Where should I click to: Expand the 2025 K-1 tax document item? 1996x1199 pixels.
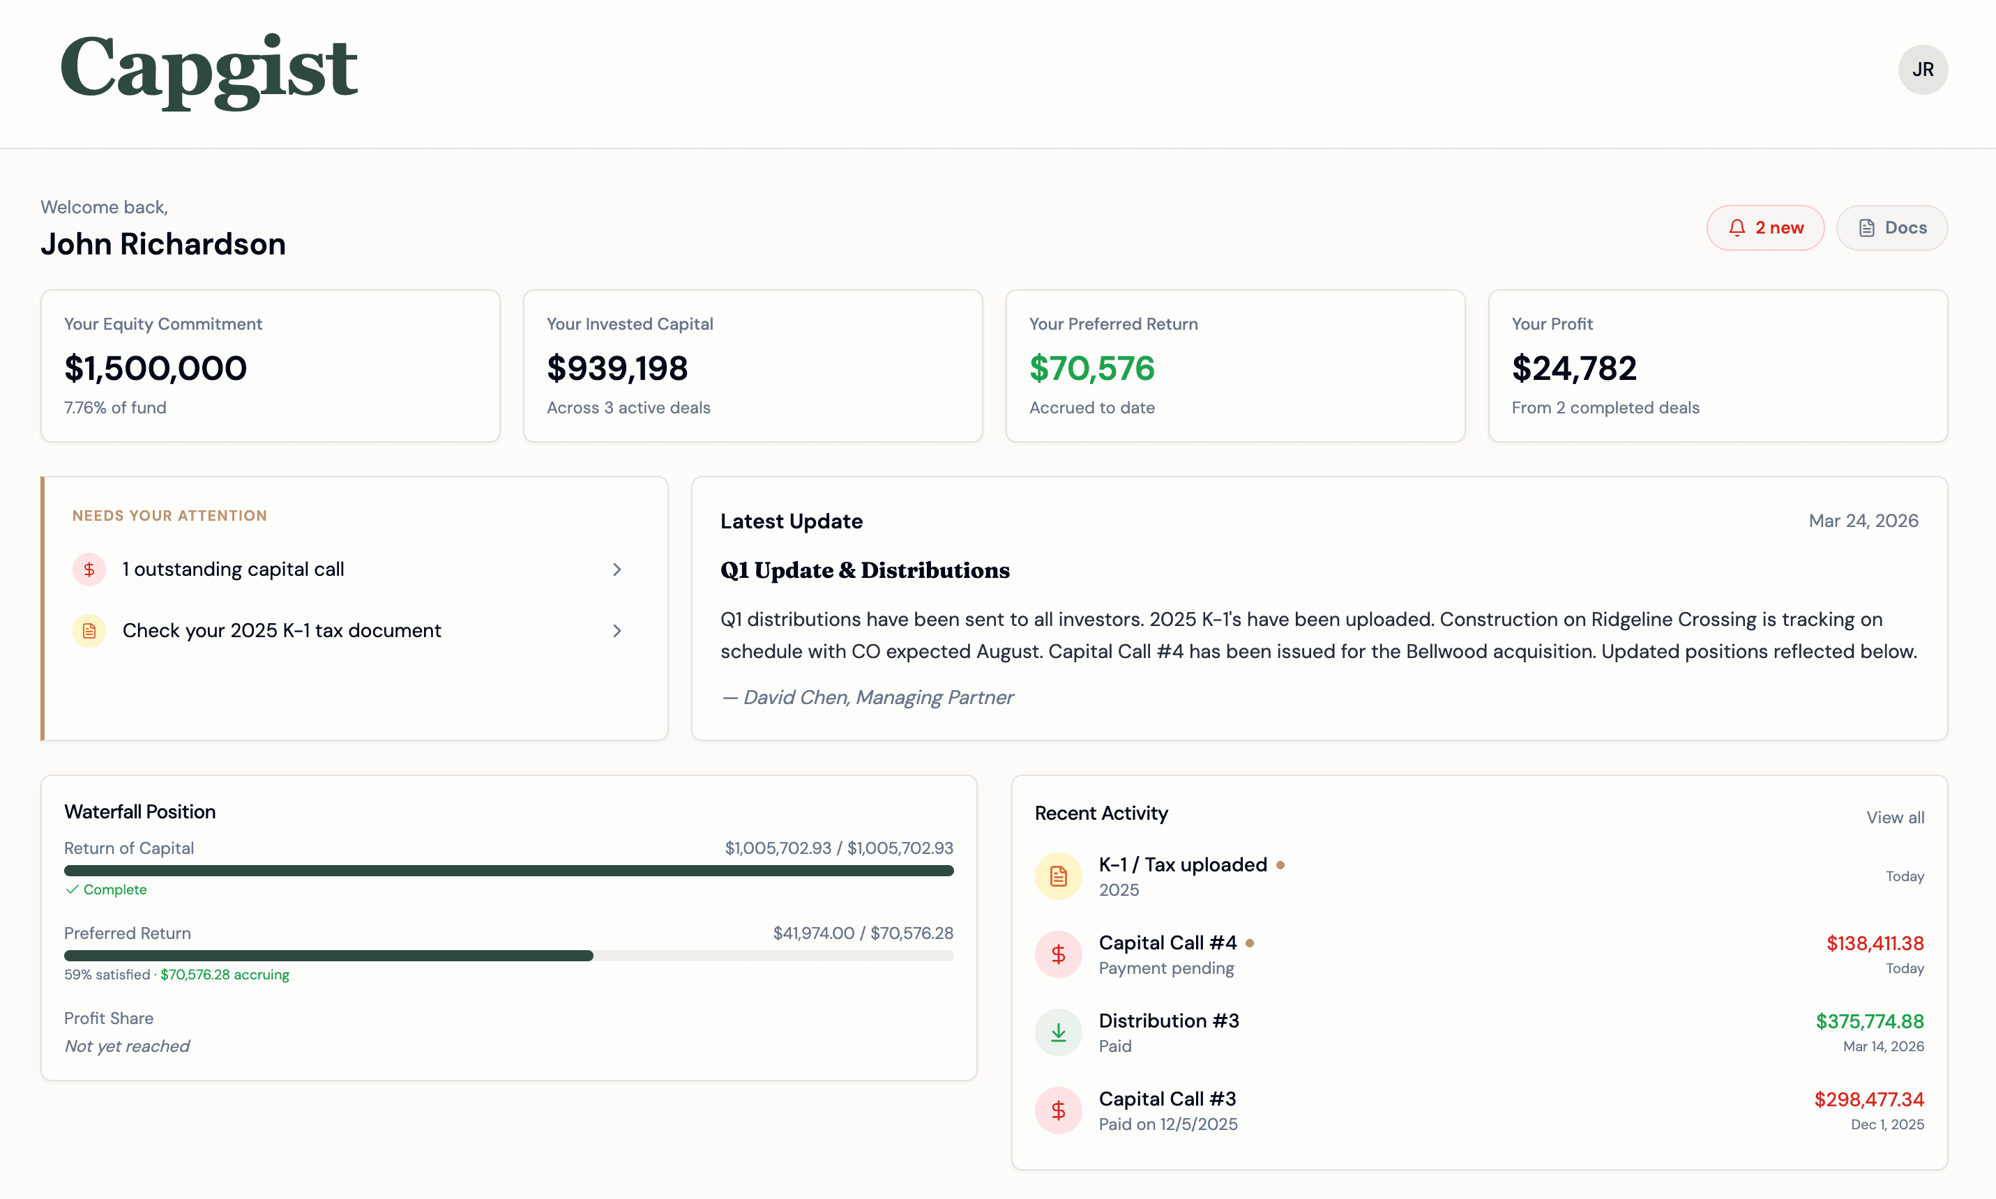click(x=617, y=630)
